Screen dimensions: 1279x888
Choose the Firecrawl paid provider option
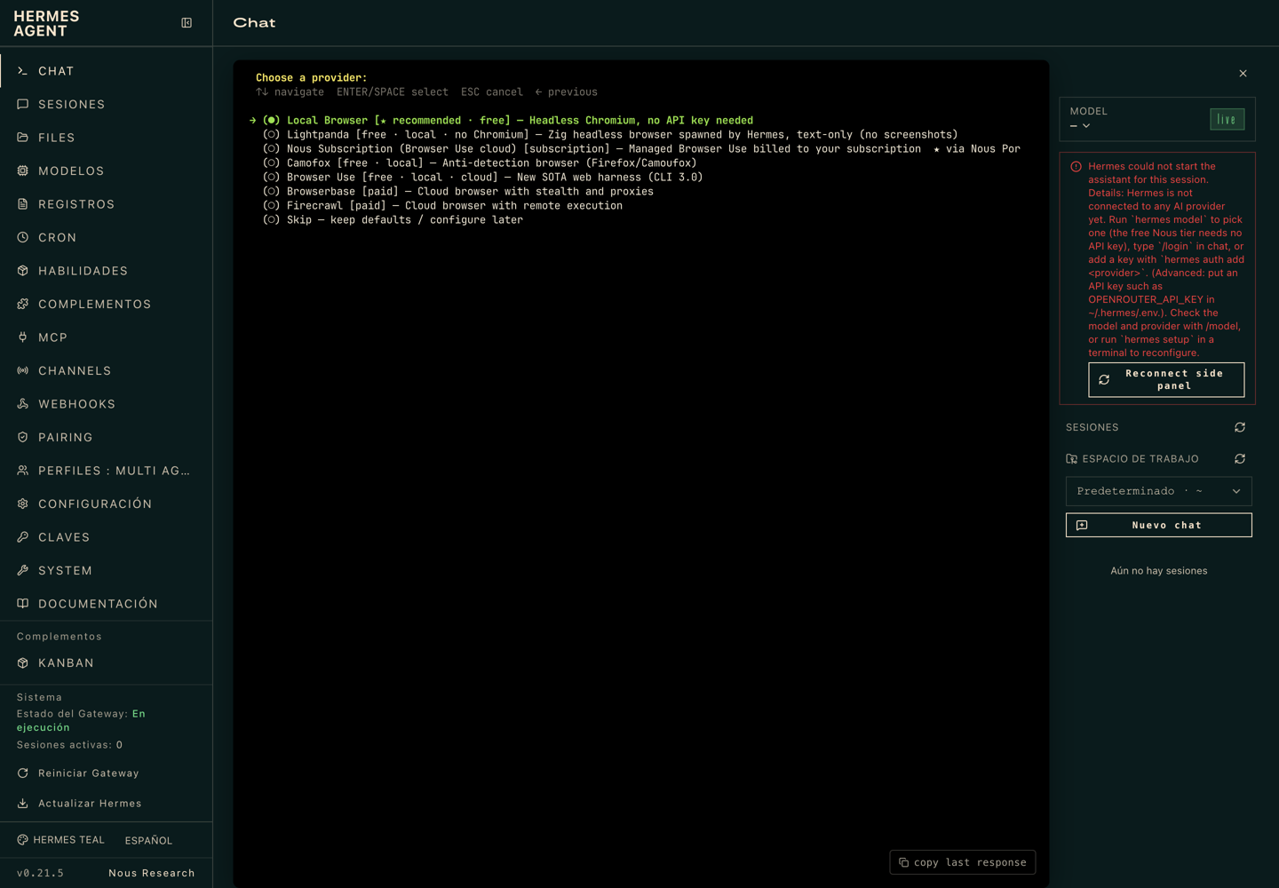click(442, 206)
